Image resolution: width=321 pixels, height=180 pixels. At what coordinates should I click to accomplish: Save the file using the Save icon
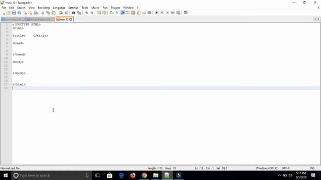(14, 12)
